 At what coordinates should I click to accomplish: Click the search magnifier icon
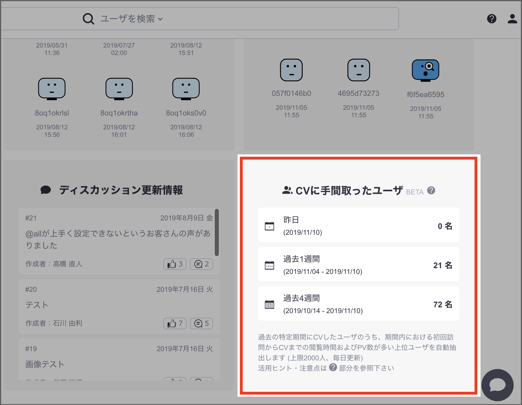[x=88, y=19]
